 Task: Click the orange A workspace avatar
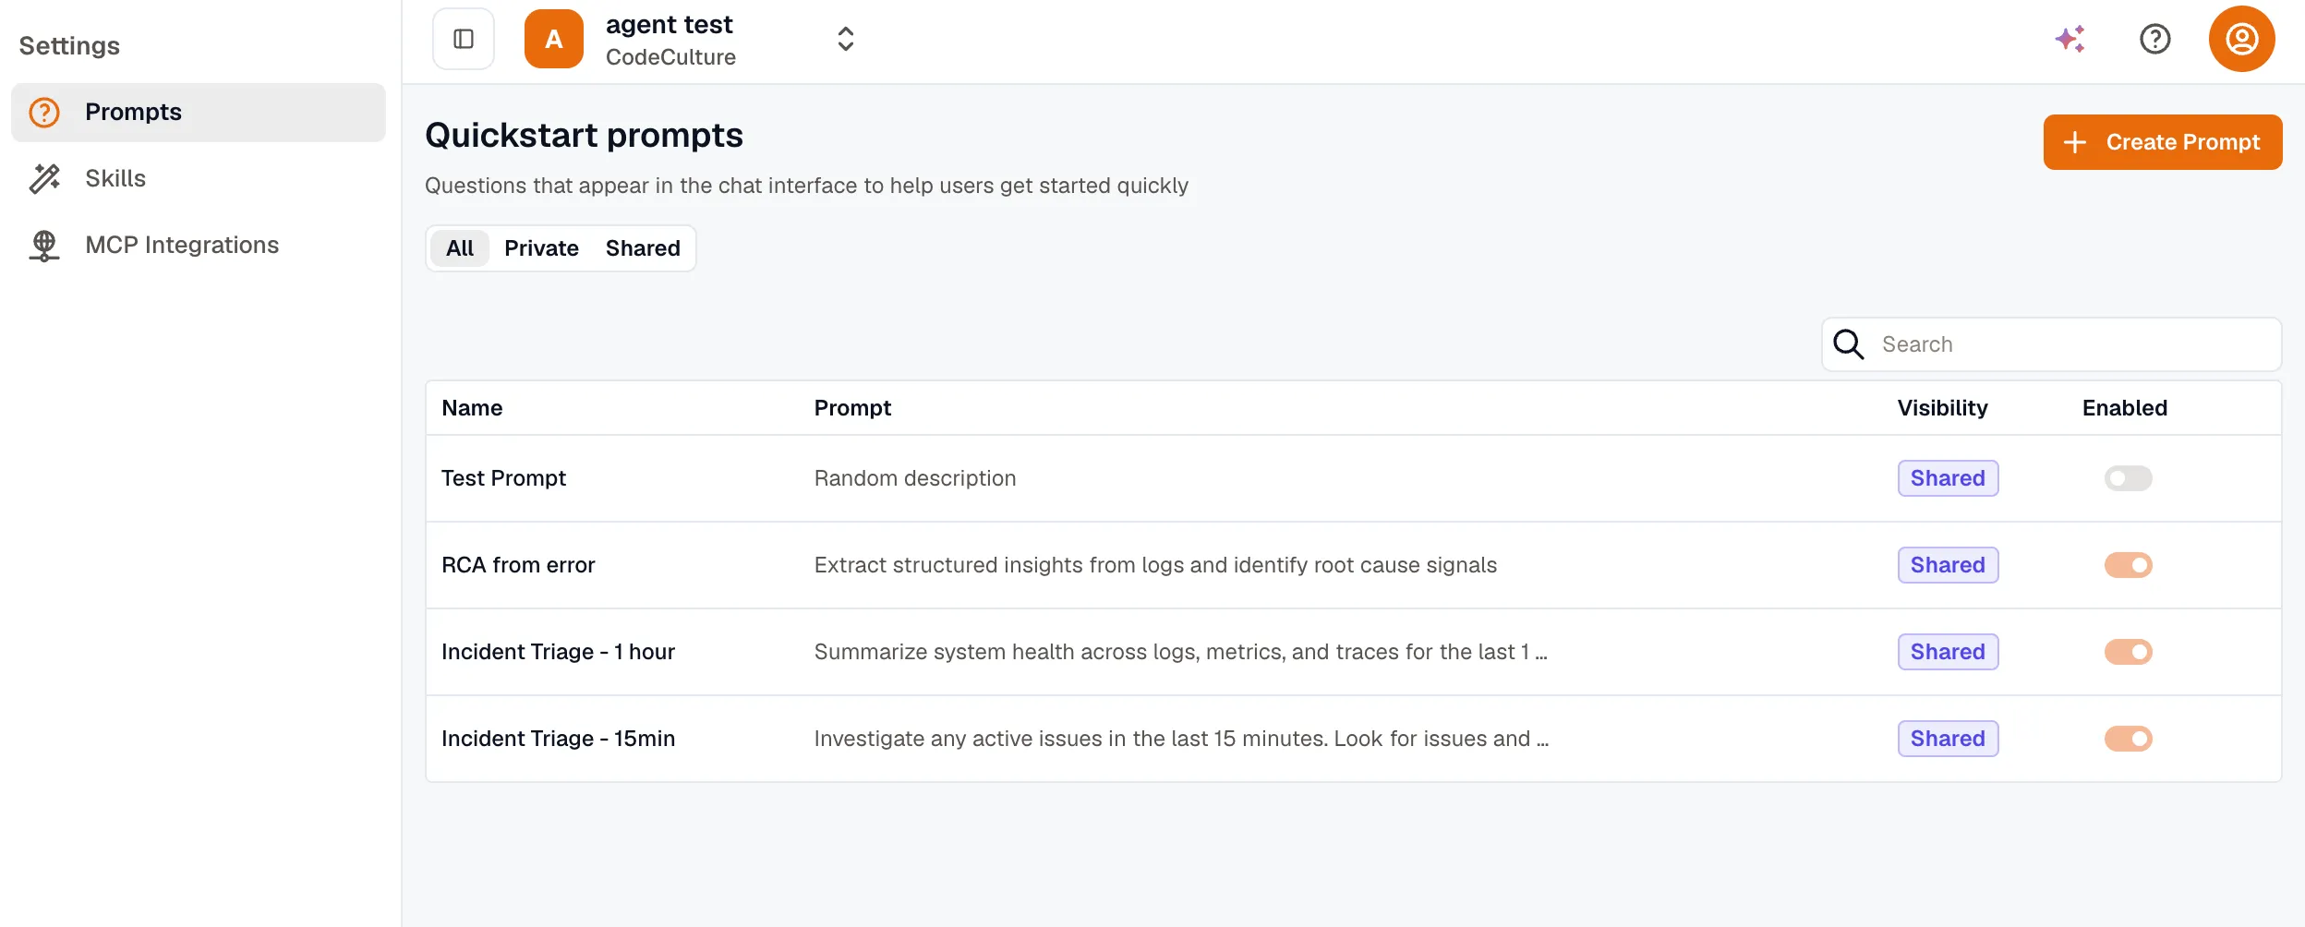click(554, 39)
